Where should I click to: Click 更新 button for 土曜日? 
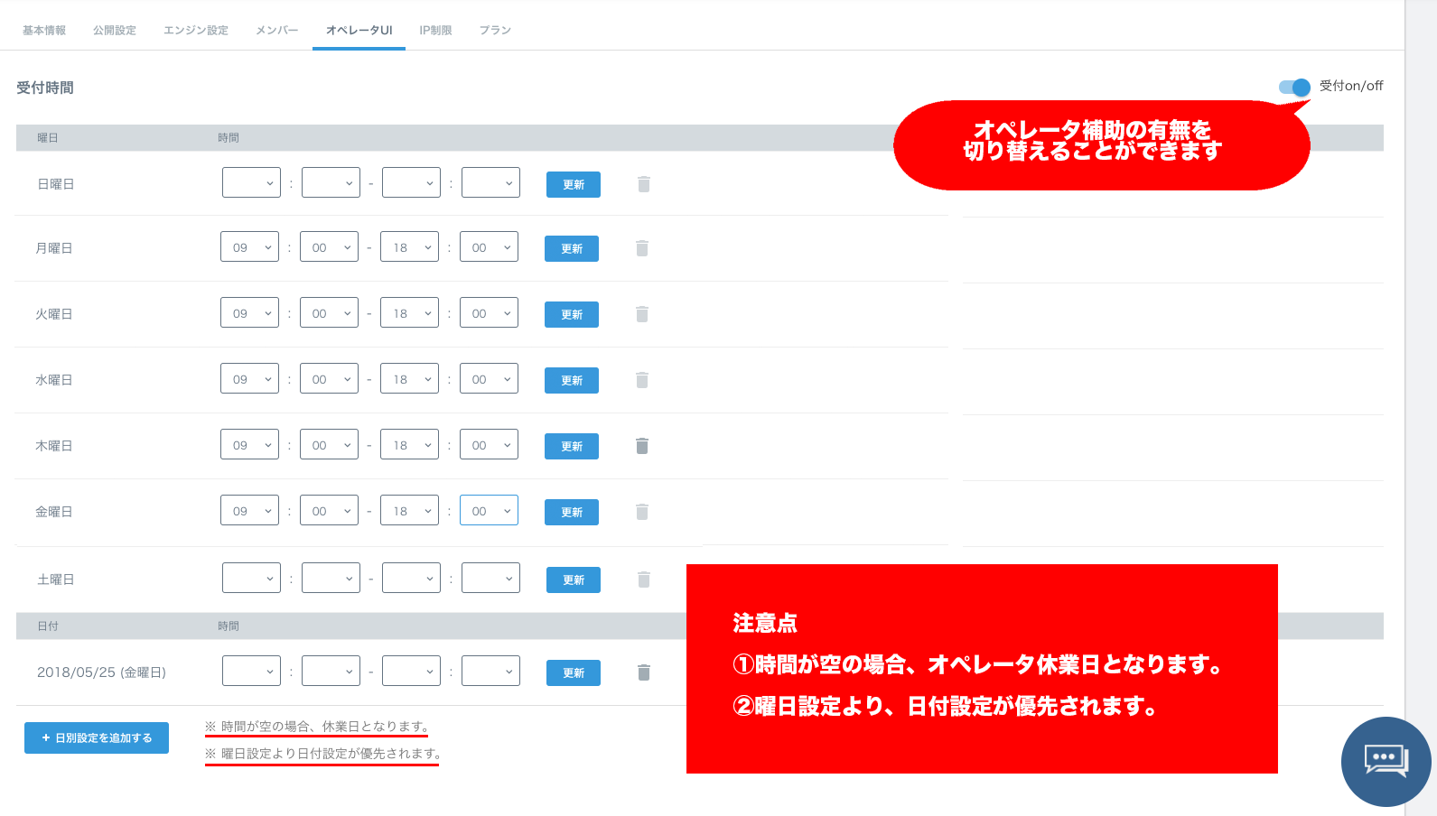pos(574,580)
